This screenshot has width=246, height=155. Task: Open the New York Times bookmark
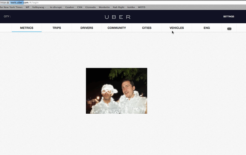(x=11, y=7)
